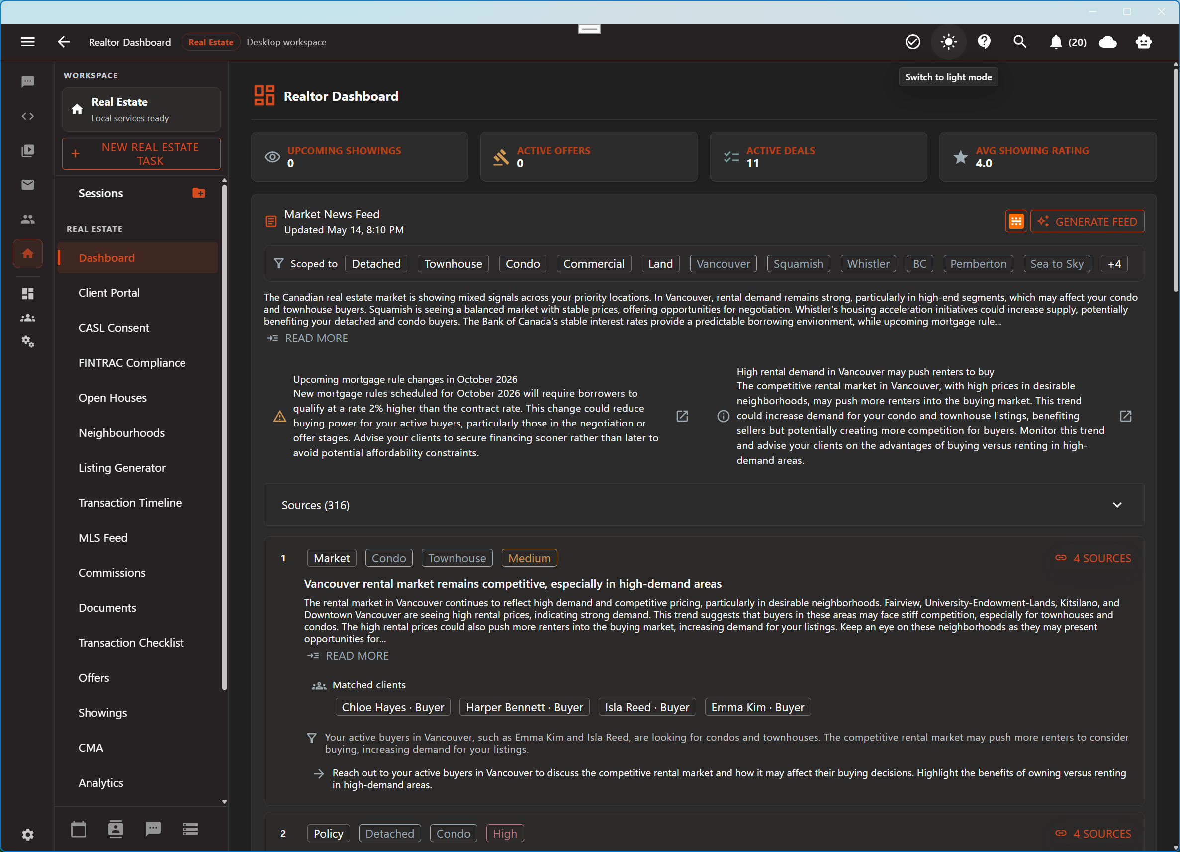
Task: Open the Avg Showing Rating card
Action: point(1048,157)
